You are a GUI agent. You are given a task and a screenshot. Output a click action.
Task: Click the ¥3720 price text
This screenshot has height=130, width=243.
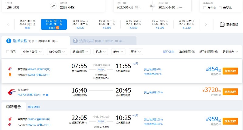(211, 90)
